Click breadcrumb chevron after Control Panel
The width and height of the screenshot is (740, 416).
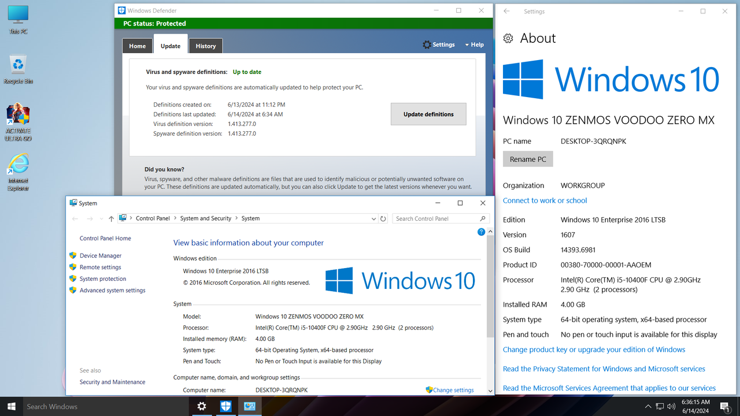pyautogui.click(x=175, y=218)
